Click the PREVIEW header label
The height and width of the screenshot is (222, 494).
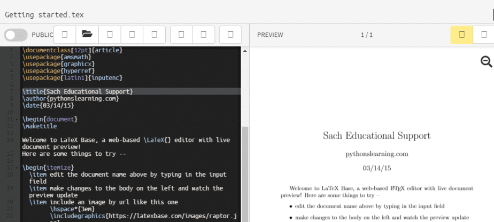coord(270,35)
